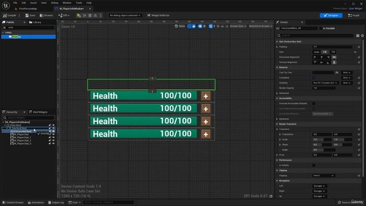Open the Desired on Screen dropdown

coord(260,26)
